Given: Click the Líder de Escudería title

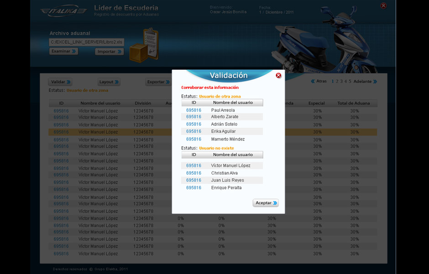Looking at the screenshot, I should click(x=126, y=8).
